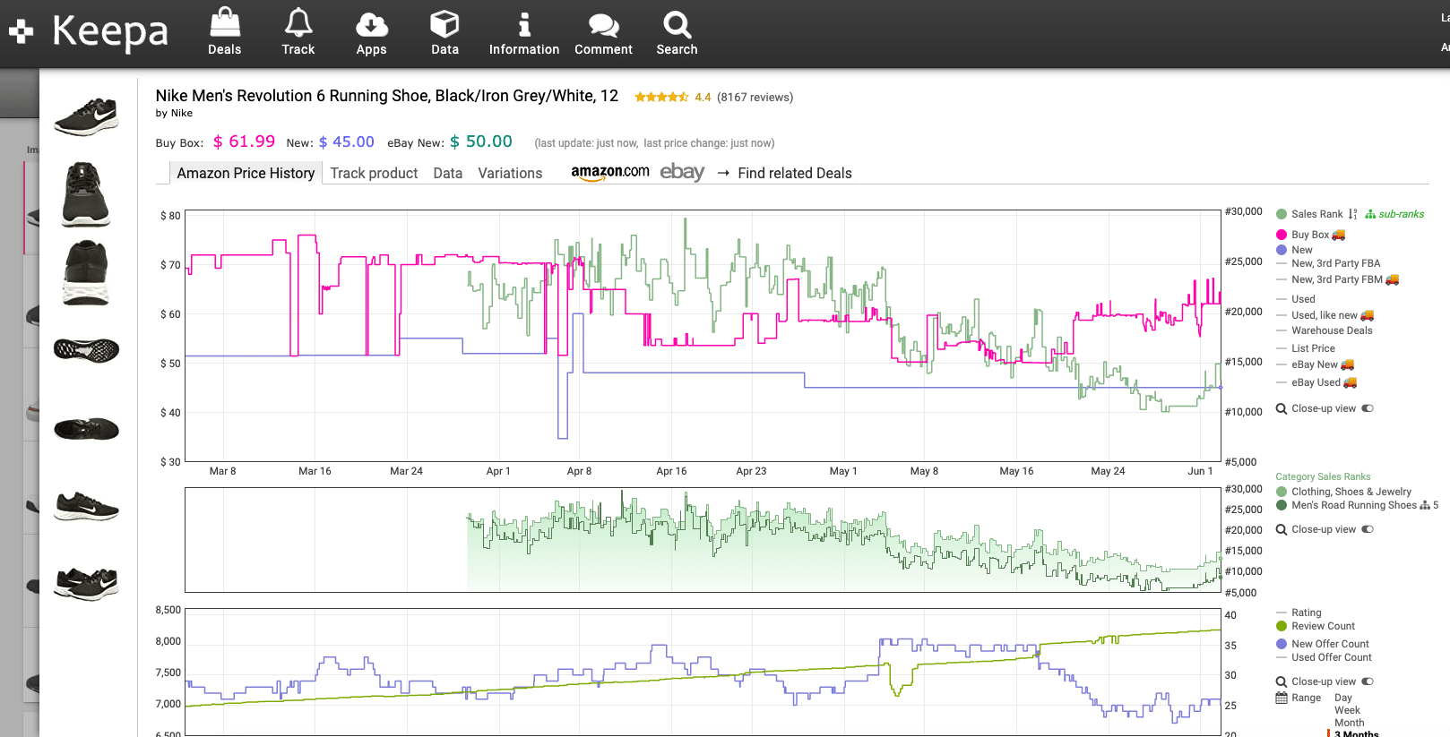Viewport: 1450px width, 737px height.
Task: Toggle Close-up view switch for category sales ranks
Action: tap(1368, 529)
